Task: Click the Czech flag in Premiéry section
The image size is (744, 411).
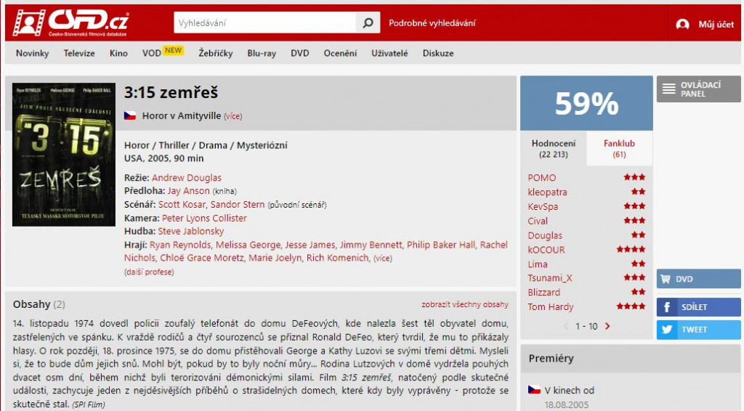Action: pyautogui.click(x=534, y=390)
